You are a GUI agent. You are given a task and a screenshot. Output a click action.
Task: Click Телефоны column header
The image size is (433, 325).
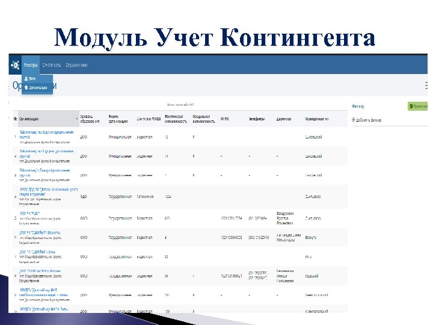pos(257,119)
